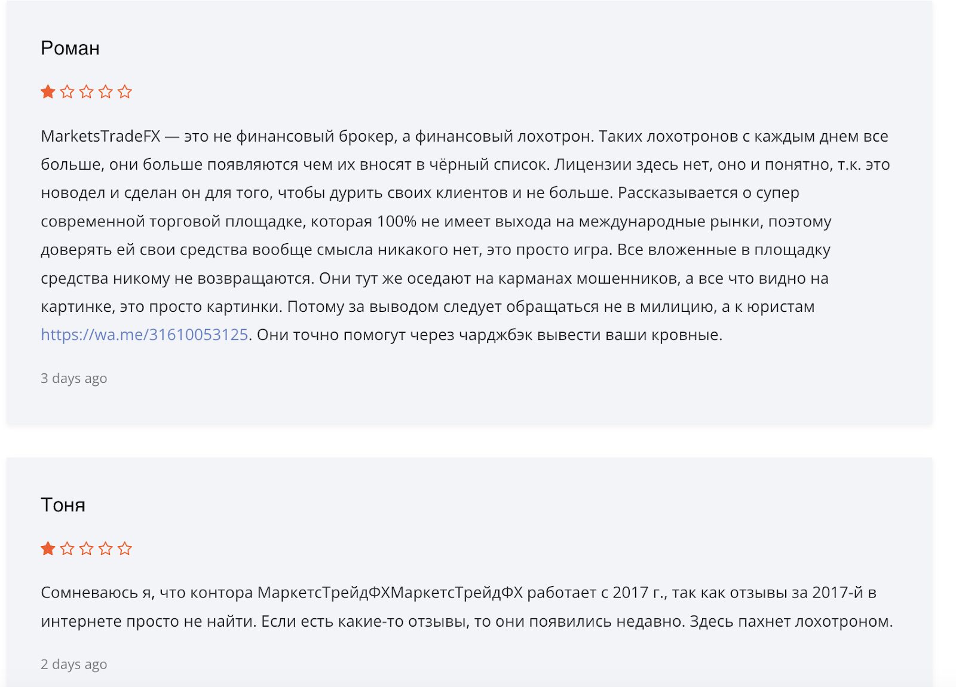Click reviewer name Роман
The width and height of the screenshot is (956, 687).
click(x=70, y=48)
